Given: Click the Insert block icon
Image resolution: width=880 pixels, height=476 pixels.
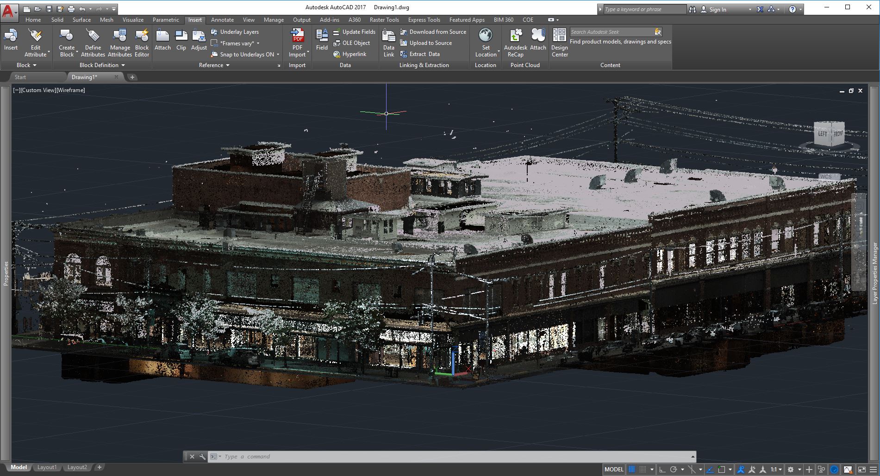Looking at the screenshot, I should [x=11, y=35].
